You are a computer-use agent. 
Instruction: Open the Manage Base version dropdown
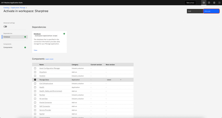(x=114, y=80)
